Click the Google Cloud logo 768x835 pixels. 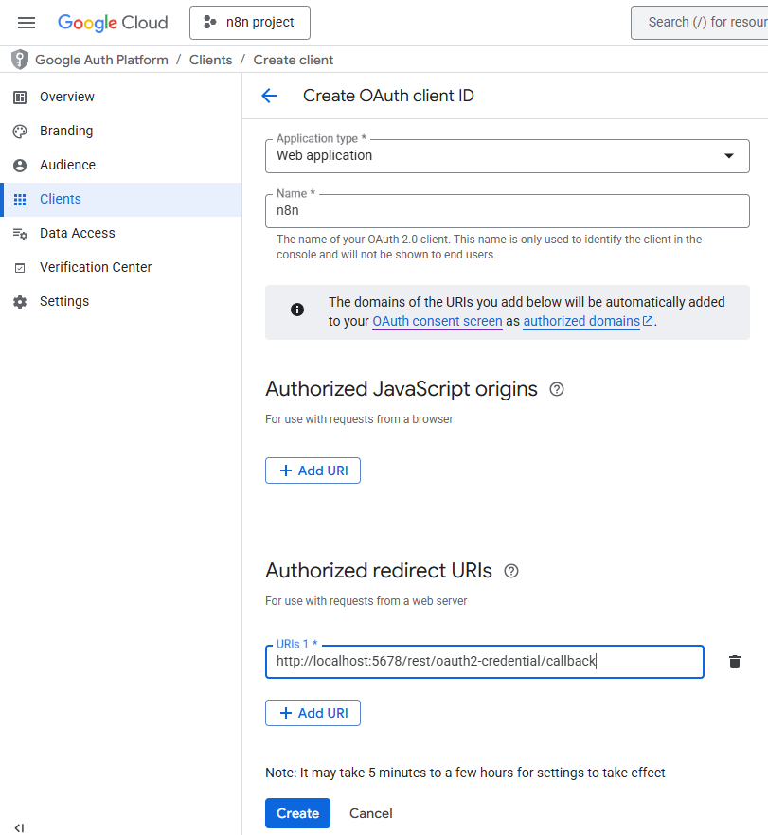tap(113, 23)
